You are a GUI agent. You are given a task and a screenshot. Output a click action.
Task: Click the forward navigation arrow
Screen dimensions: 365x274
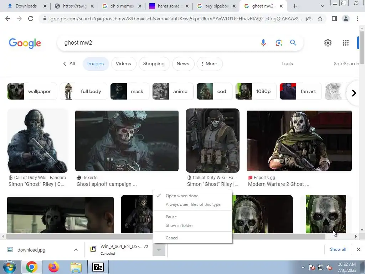pos(19,19)
